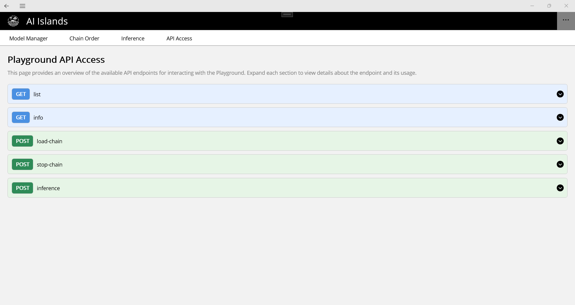The width and height of the screenshot is (575, 305).
Task: Click the restore window button
Action: (549, 6)
